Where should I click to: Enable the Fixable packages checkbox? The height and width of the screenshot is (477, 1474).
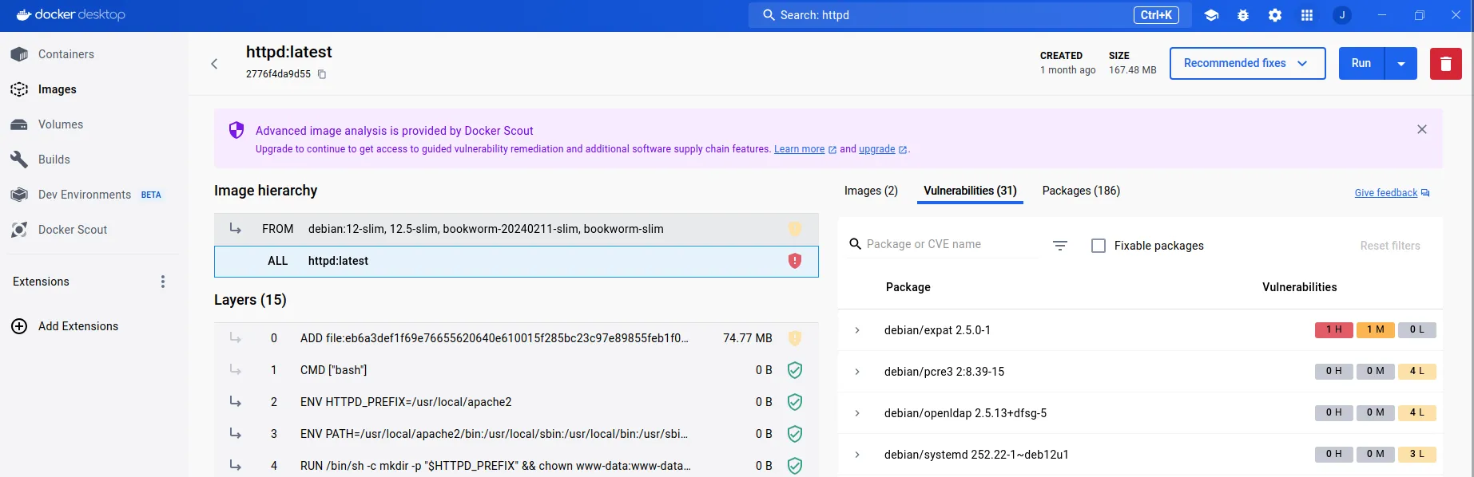pyautogui.click(x=1099, y=246)
